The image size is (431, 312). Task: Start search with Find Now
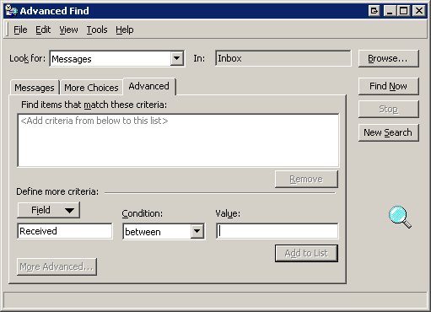click(389, 86)
